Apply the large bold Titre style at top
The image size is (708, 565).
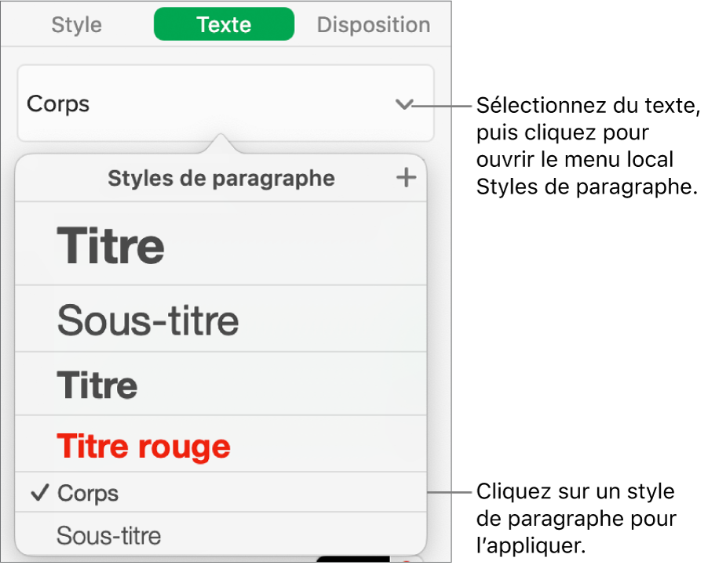(111, 245)
